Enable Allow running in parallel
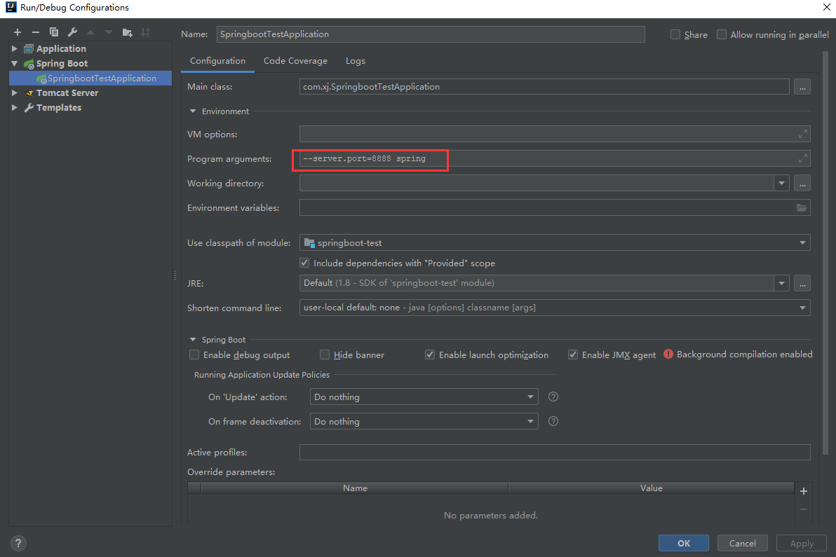Viewport: 836px width, 557px height. (722, 34)
